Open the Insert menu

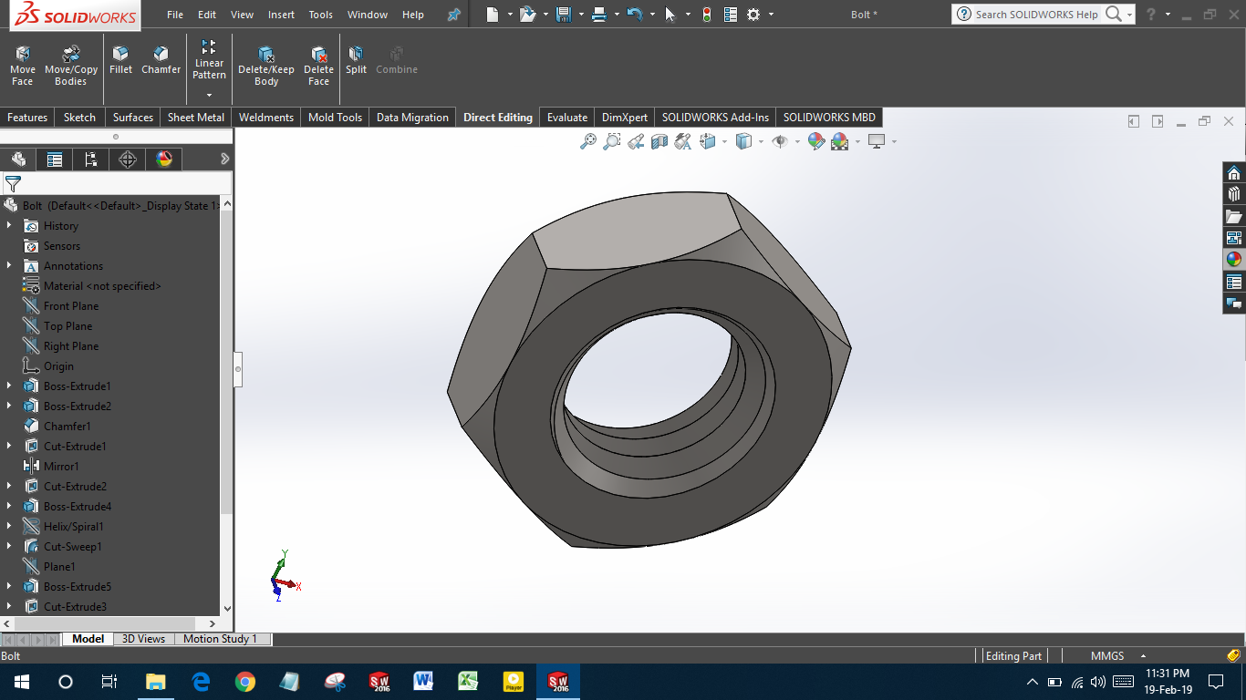281,15
